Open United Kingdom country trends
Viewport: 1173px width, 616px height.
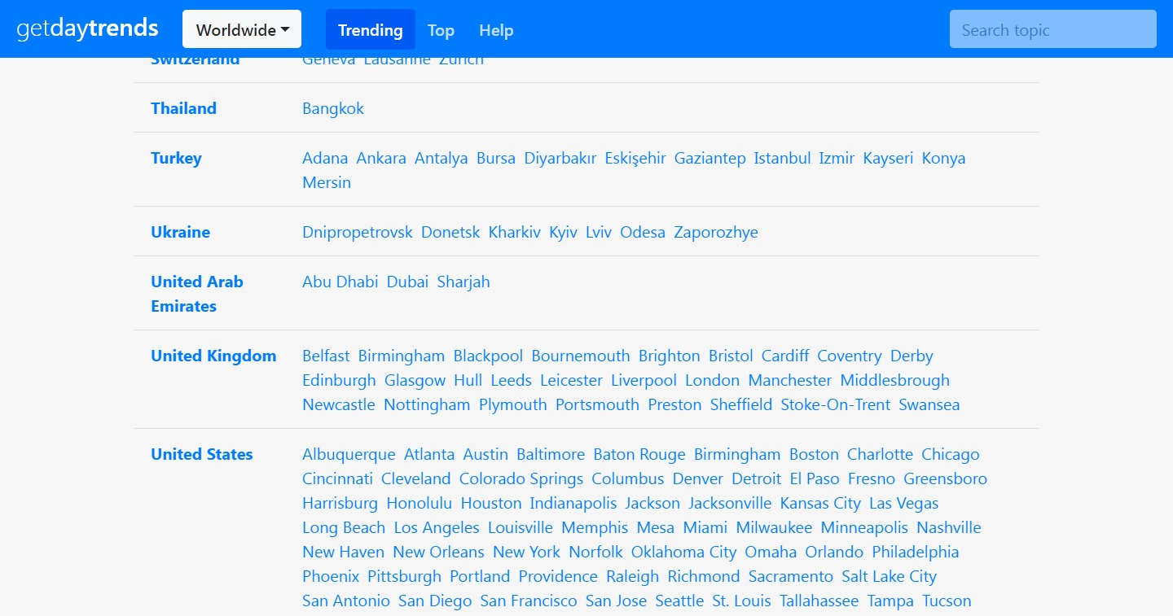[213, 356]
